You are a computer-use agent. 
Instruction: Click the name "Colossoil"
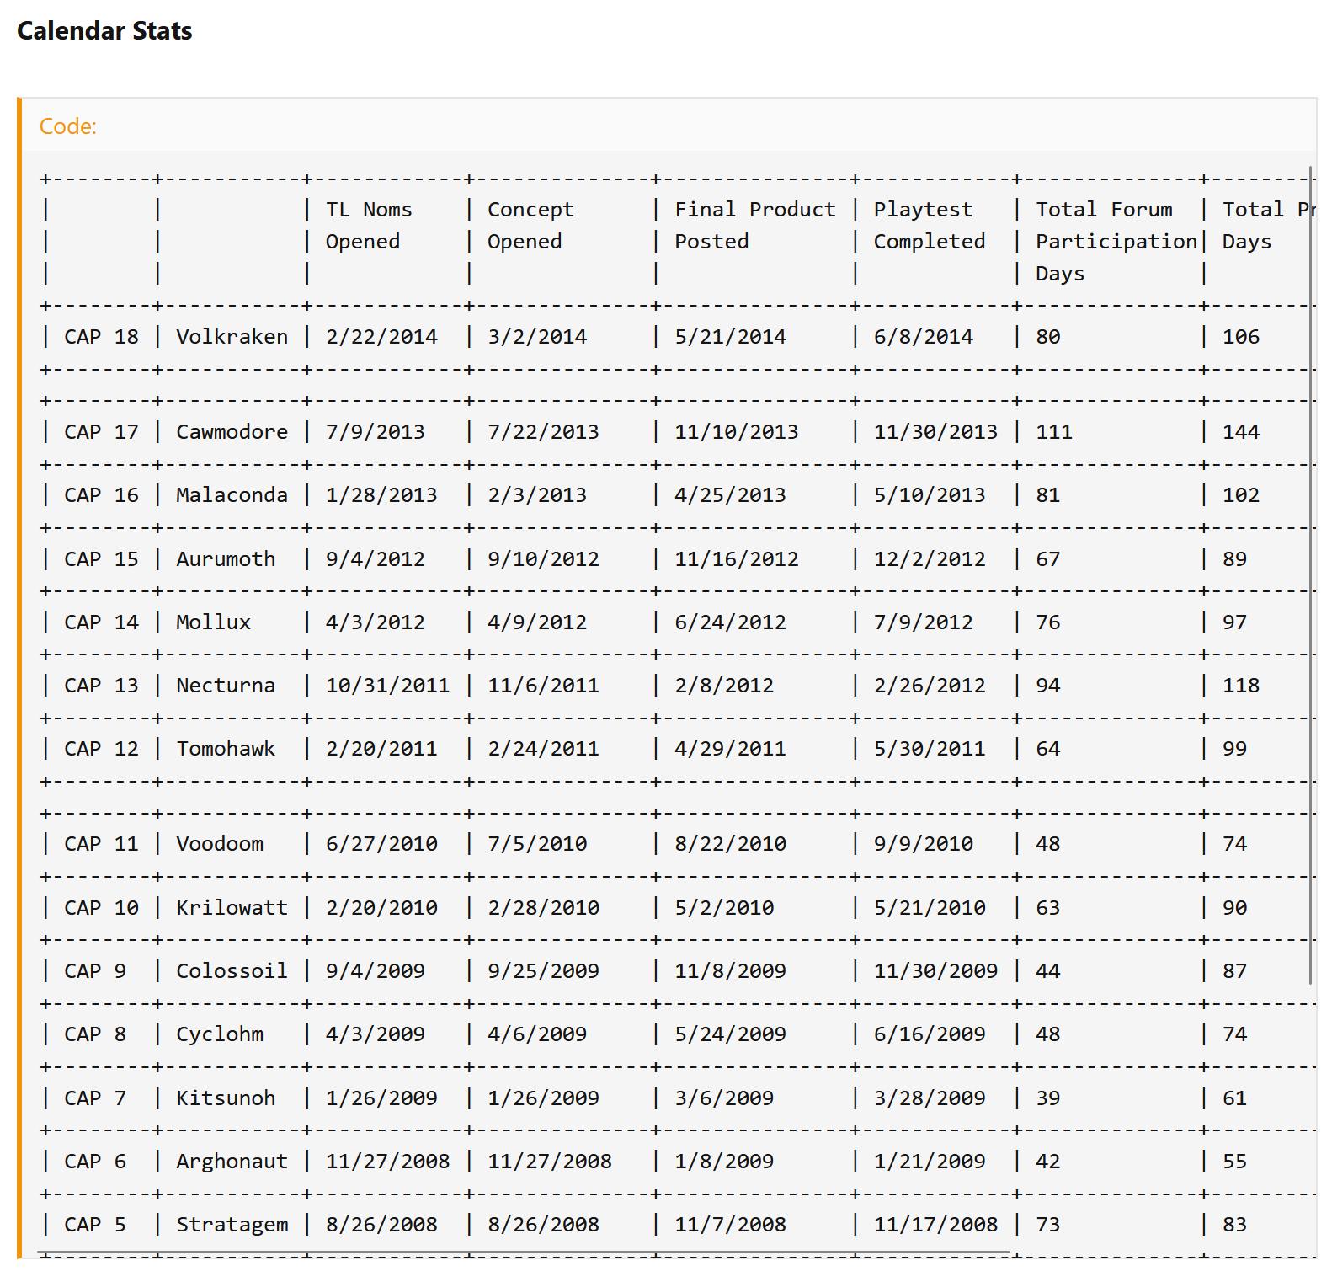pyautogui.click(x=232, y=971)
